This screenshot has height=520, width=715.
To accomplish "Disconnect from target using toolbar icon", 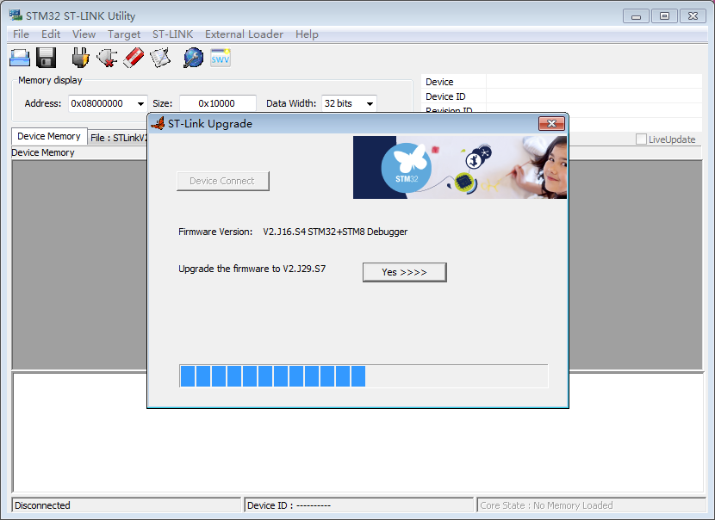I will click(107, 58).
